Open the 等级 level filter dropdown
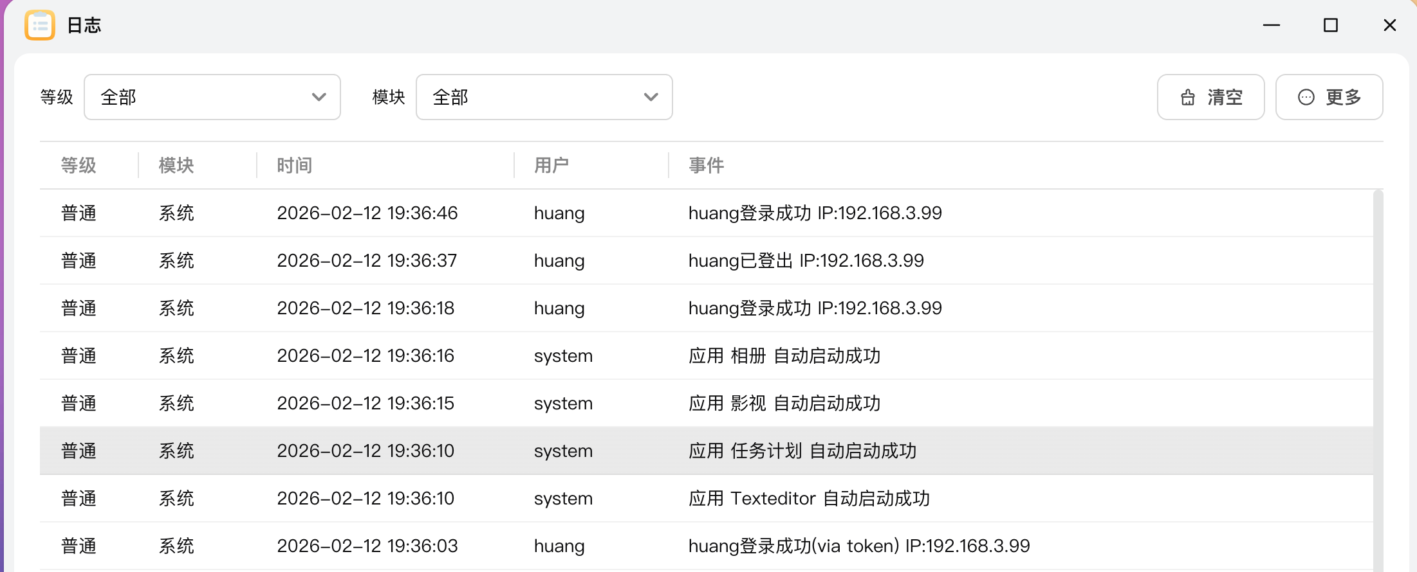Image resolution: width=1417 pixels, height=572 pixels. [212, 98]
